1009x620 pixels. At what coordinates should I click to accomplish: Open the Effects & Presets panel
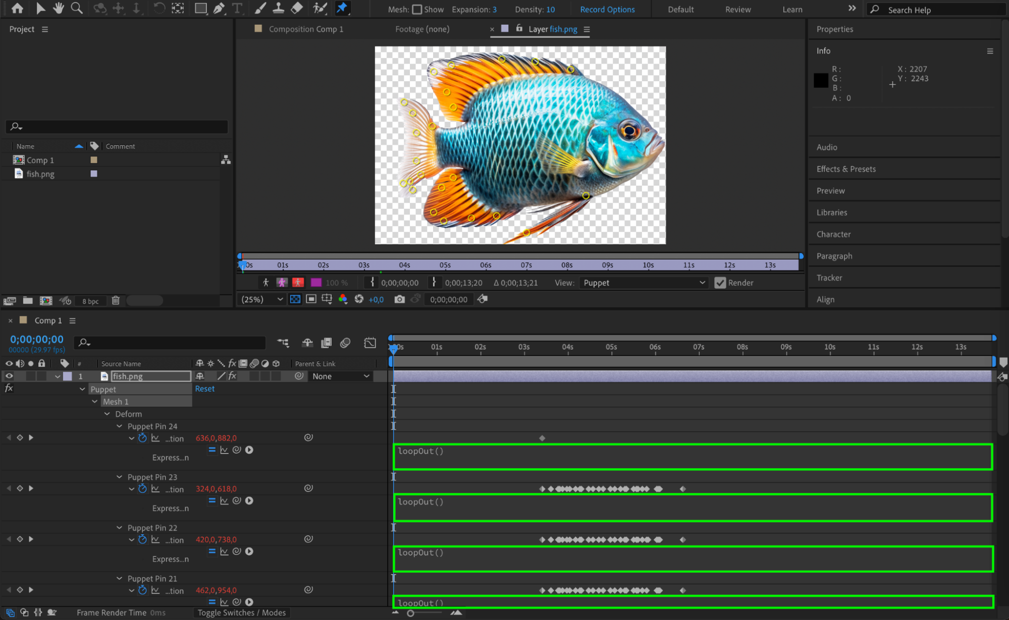[x=846, y=169]
